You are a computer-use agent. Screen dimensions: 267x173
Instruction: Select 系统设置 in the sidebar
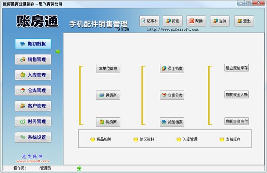point(33,137)
